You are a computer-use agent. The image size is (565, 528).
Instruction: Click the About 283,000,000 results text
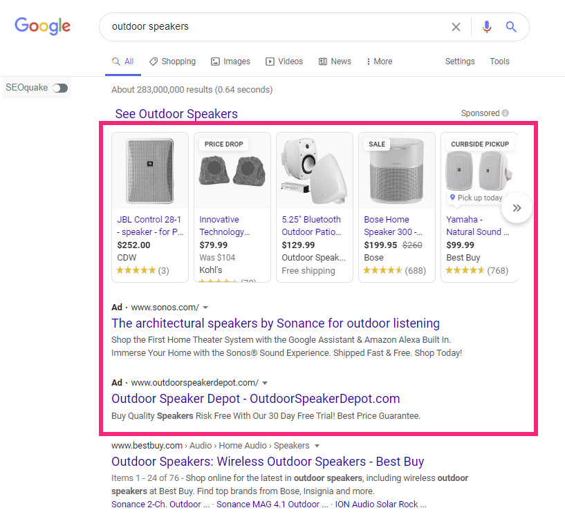[x=192, y=90]
